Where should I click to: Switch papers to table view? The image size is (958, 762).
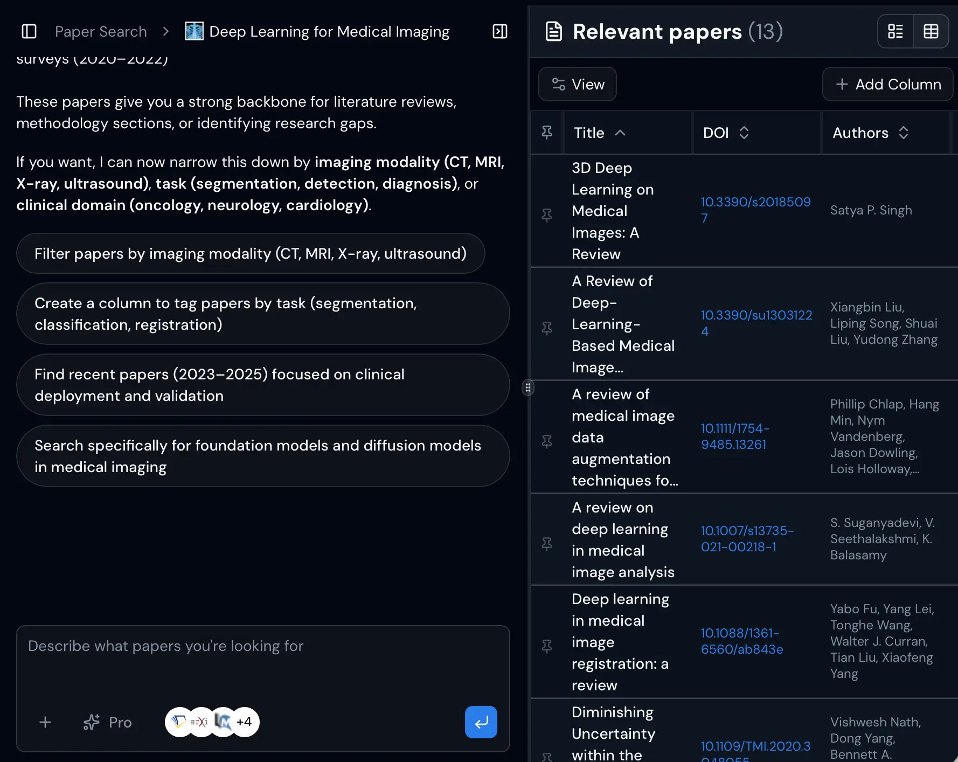[931, 31]
